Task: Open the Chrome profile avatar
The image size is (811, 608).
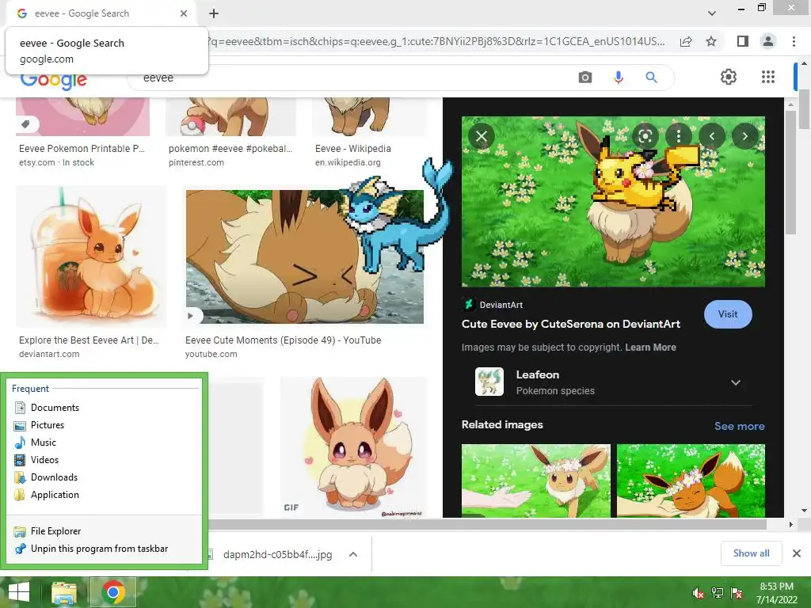Action: (768, 41)
